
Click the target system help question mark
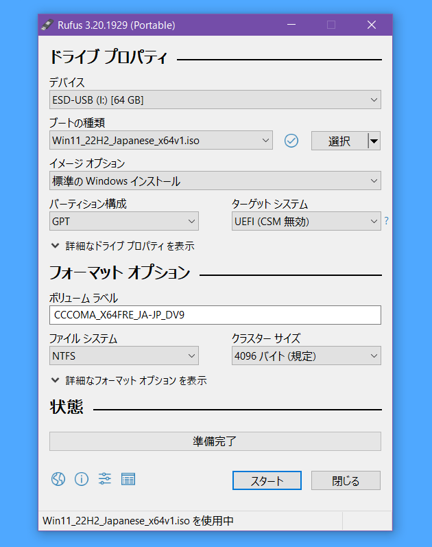coord(386,220)
